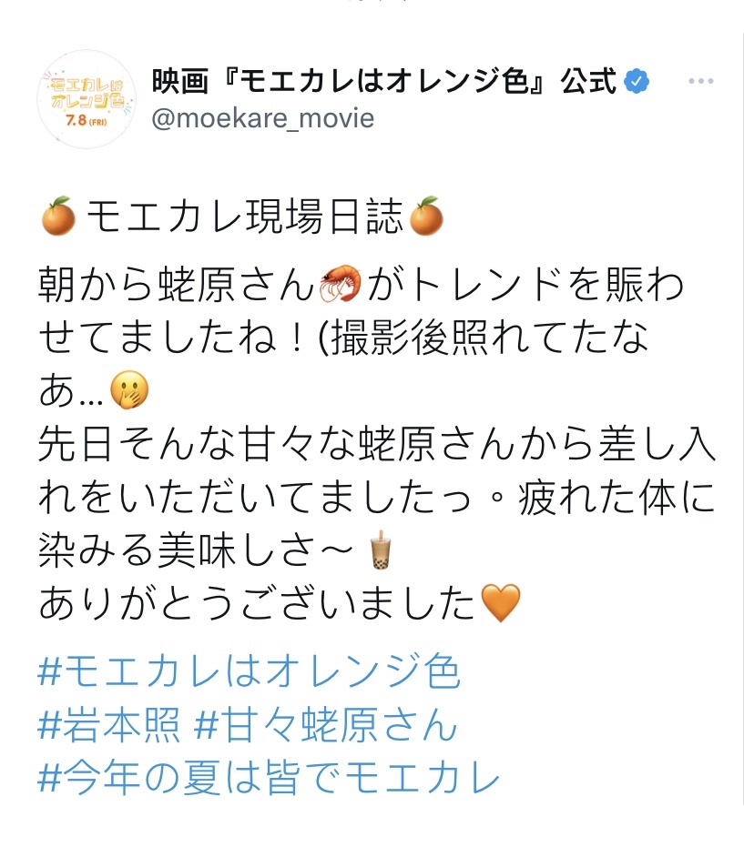
Task: Open the moekare_movie profile avatar
Action: tap(87, 99)
